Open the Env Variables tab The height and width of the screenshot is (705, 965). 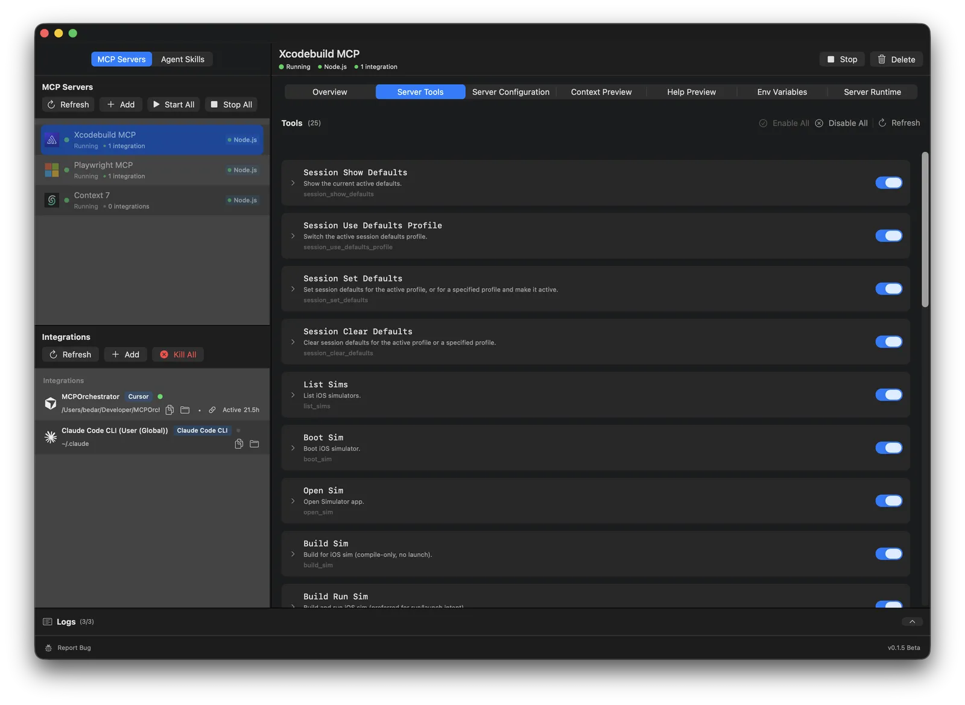[x=782, y=92]
